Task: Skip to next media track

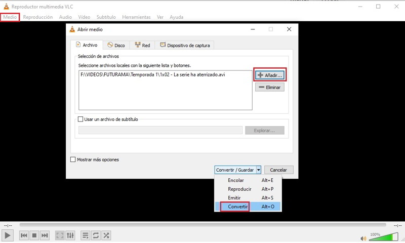Action: (x=45, y=235)
